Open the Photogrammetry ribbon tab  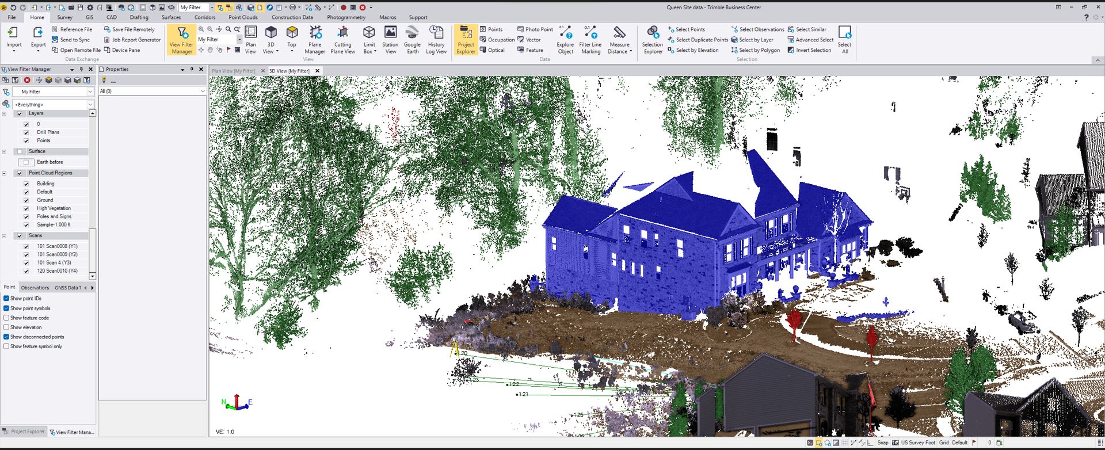[x=346, y=17]
